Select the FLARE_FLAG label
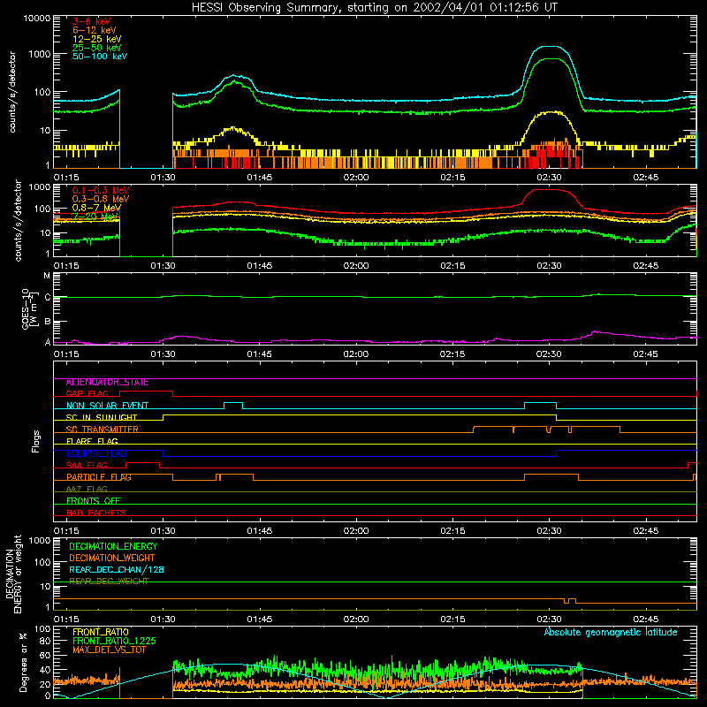Image resolution: width=707 pixels, height=707 pixels. coord(92,441)
